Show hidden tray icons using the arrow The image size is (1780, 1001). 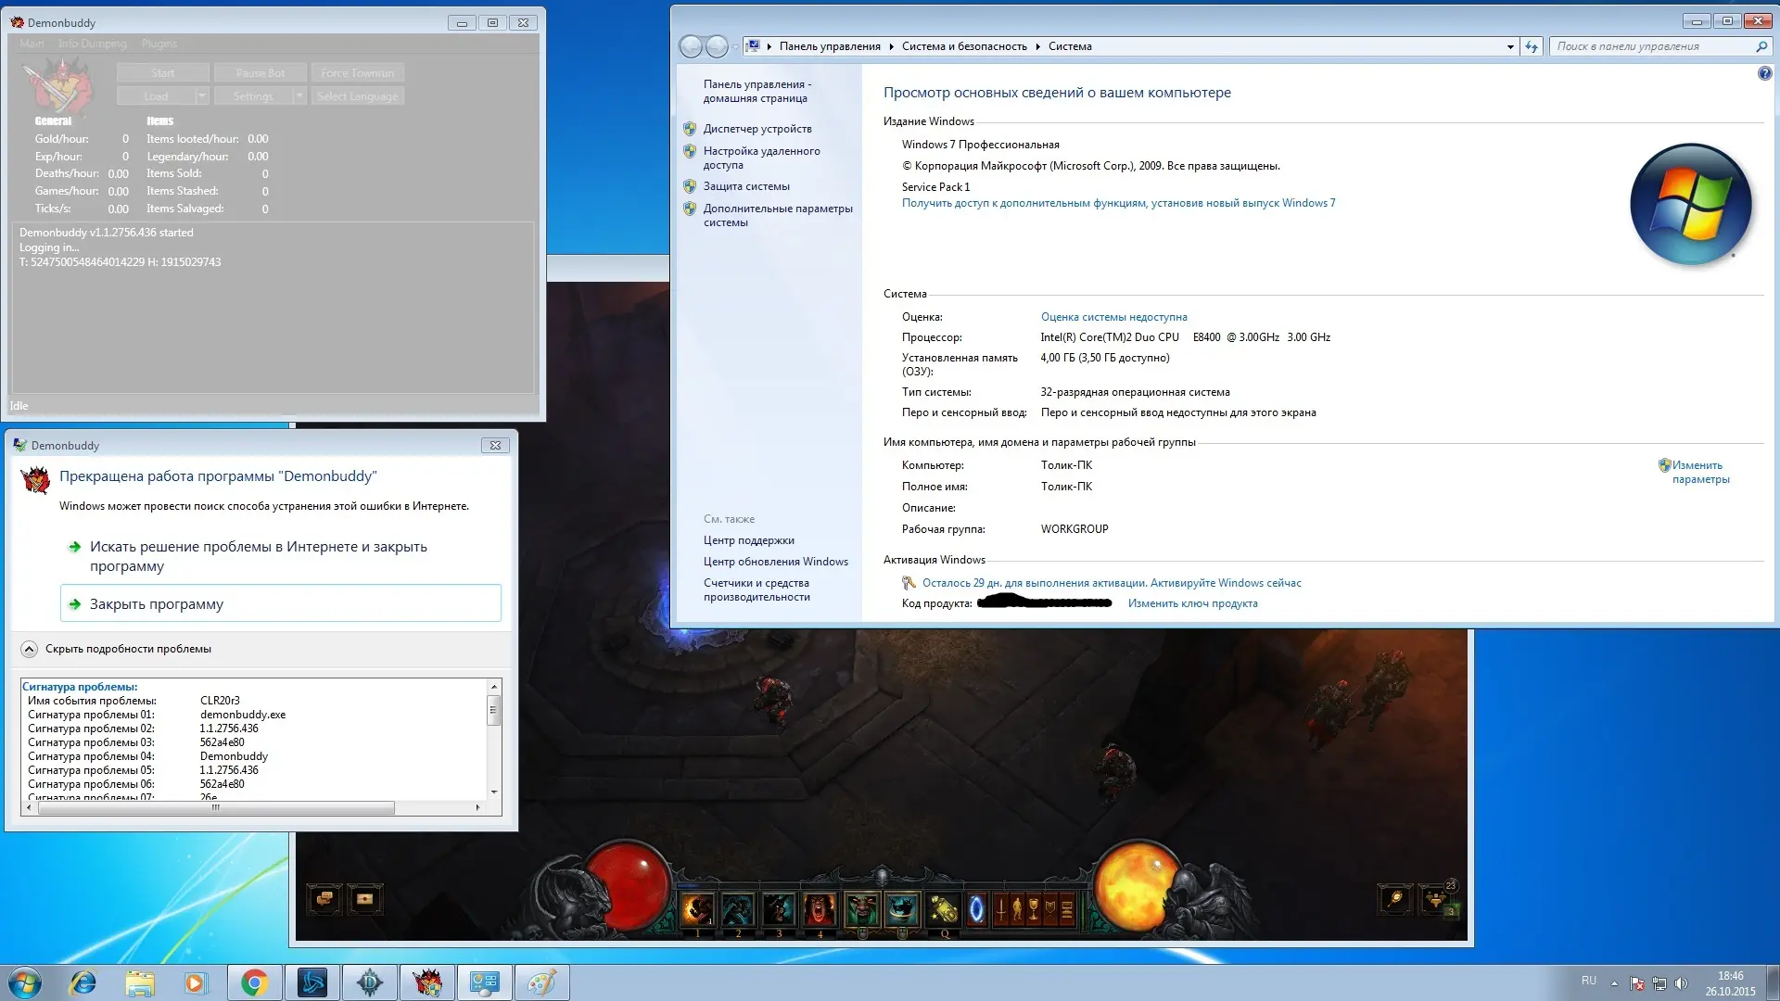coord(1614,983)
